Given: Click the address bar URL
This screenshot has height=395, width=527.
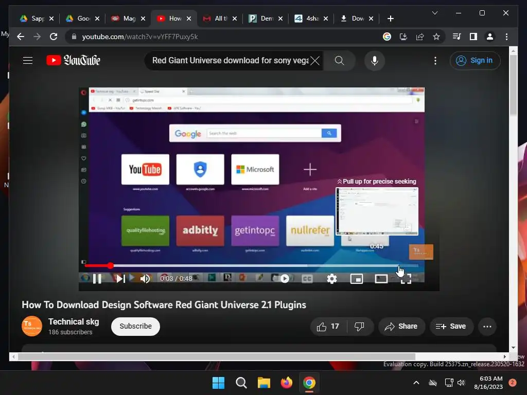Looking at the screenshot, I should tap(140, 37).
